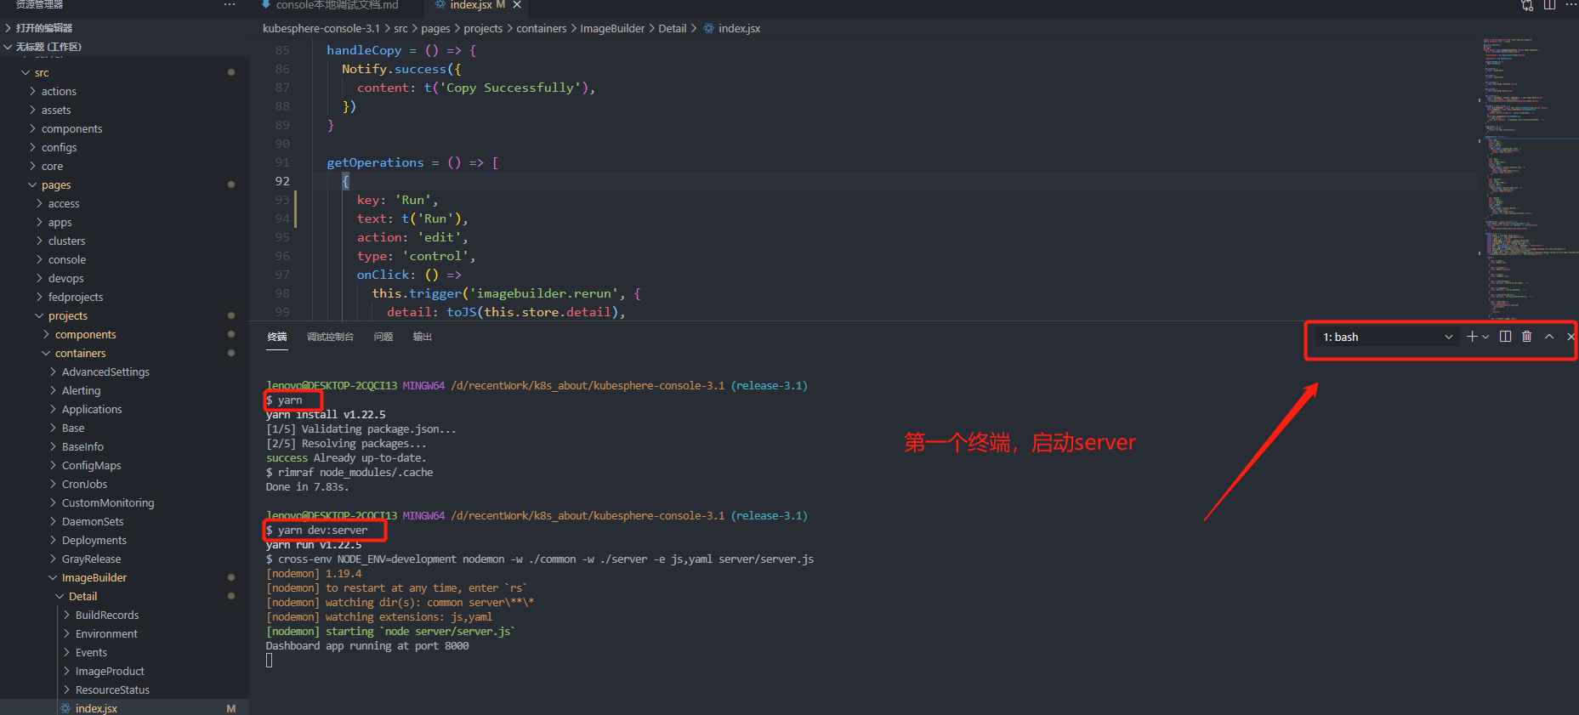This screenshot has width=1579, height=715.
Task: Switch to the 调试控制台 panel tab
Action: pyautogui.click(x=330, y=337)
